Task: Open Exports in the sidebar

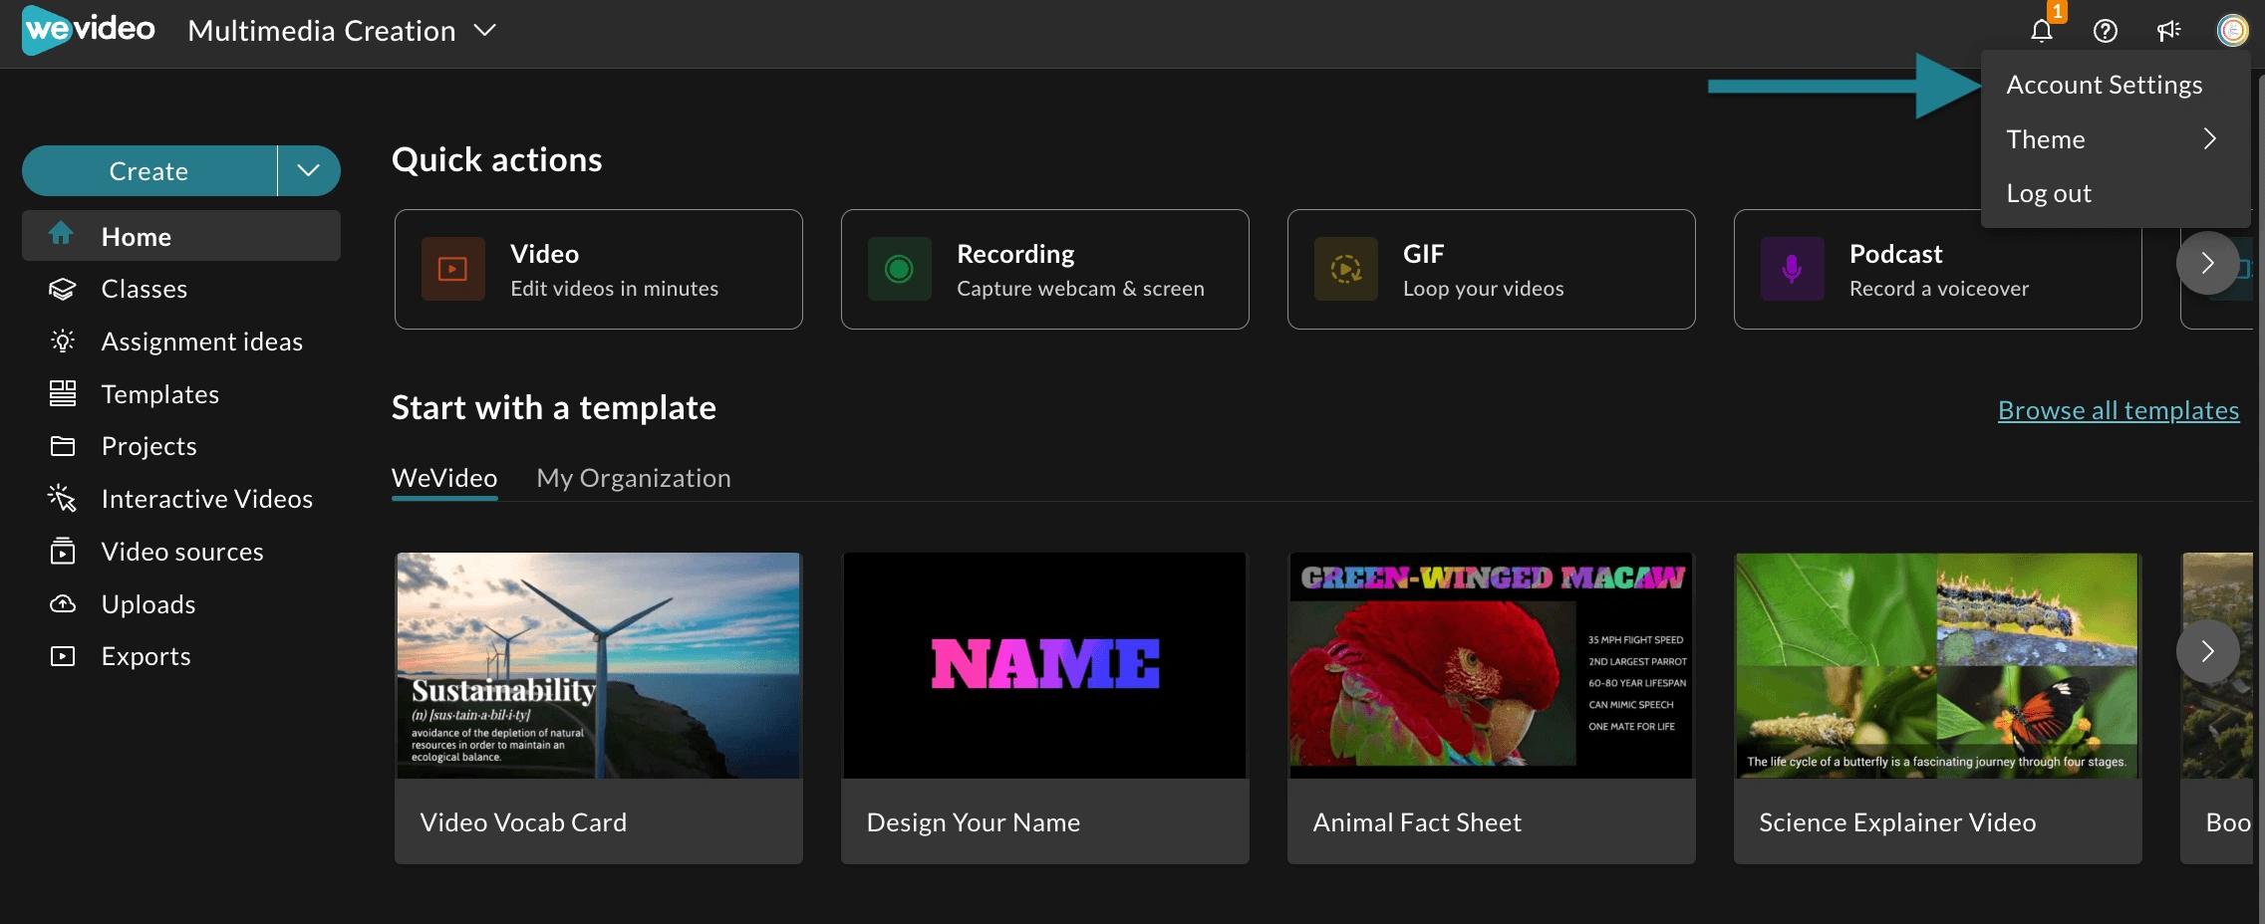Action: 181,656
